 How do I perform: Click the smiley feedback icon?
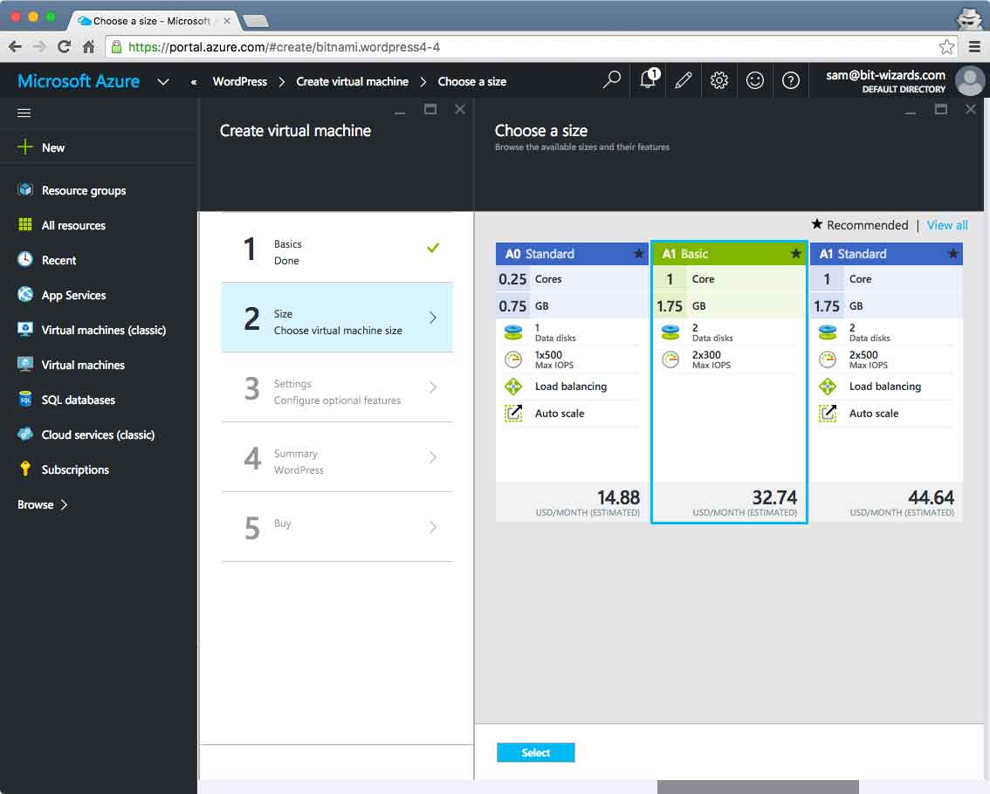click(755, 80)
